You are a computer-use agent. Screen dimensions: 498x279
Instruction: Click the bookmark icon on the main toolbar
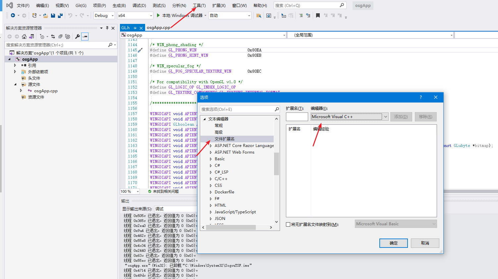tap(318, 15)
